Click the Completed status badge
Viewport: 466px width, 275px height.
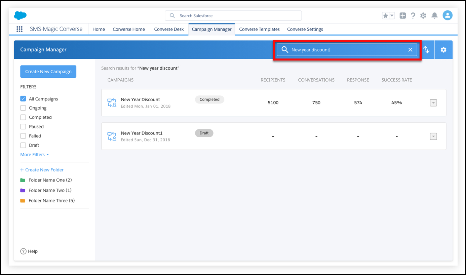[209, 100]
